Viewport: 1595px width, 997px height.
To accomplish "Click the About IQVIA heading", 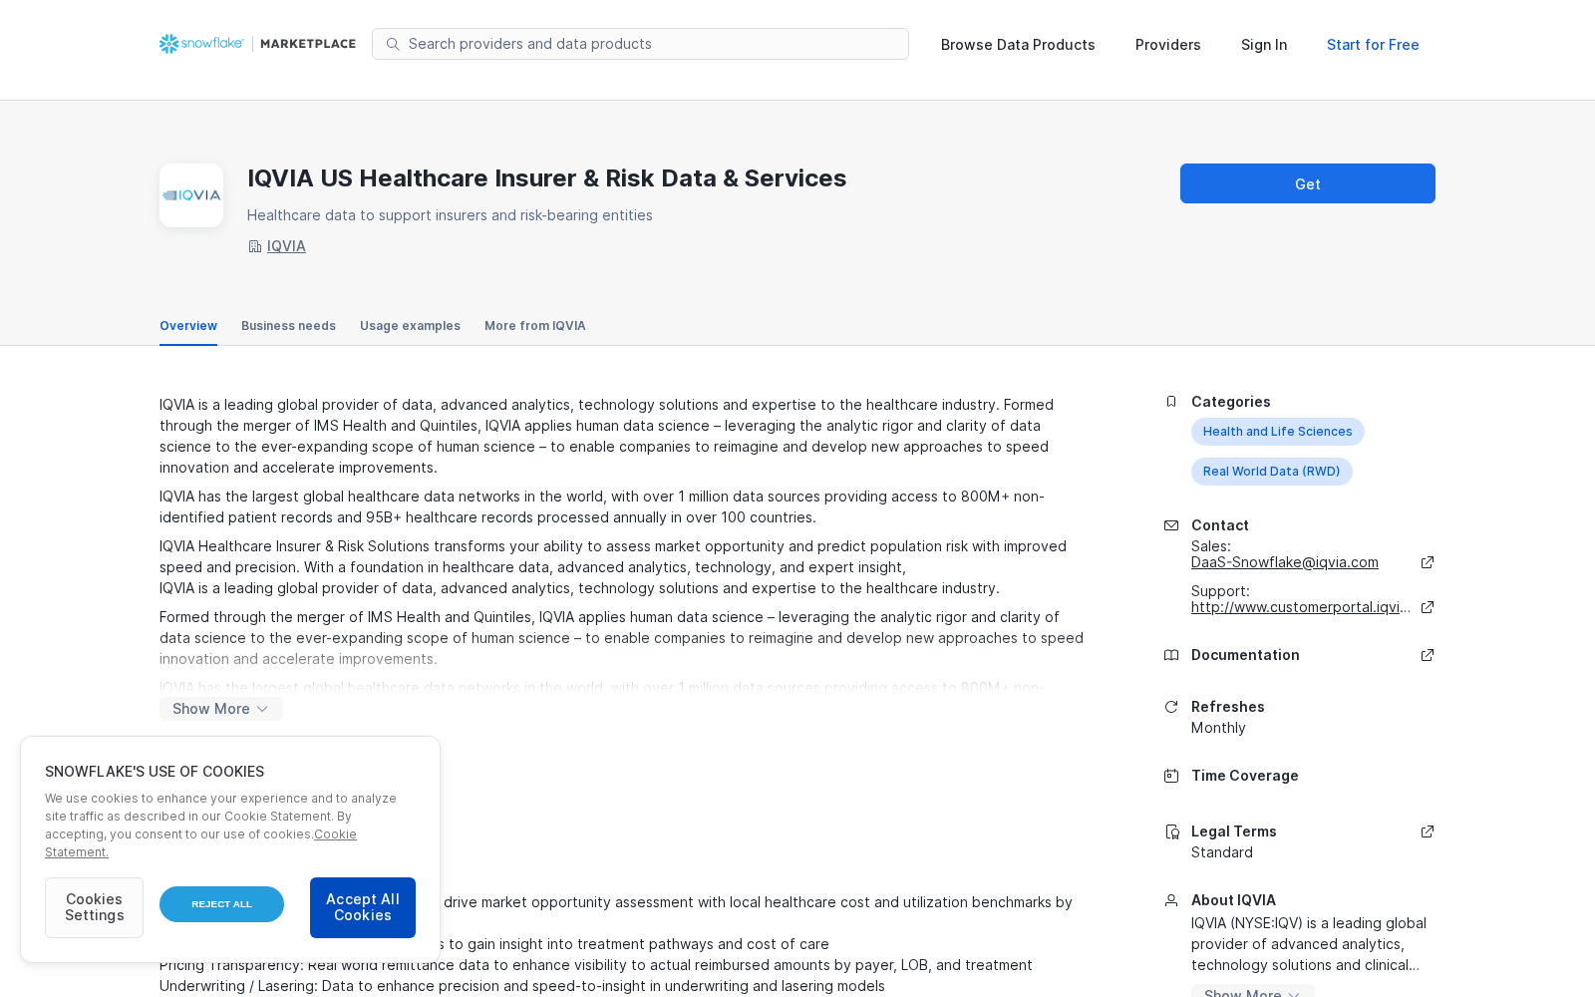I will [1233, 900].
